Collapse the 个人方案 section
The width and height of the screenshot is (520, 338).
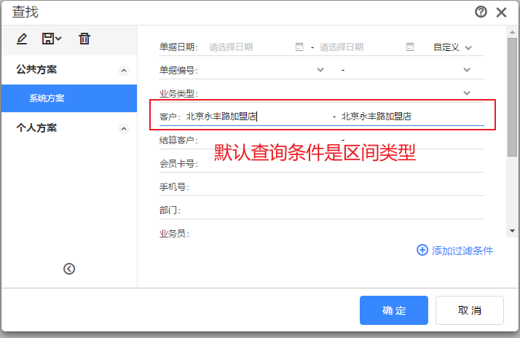point(124,129)
